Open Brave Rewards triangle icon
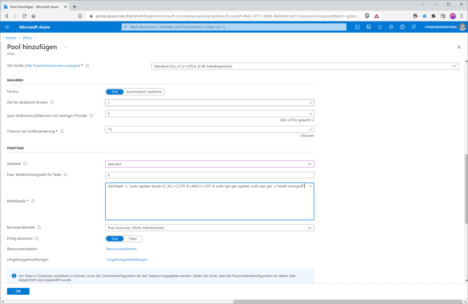 pos(377,16)
